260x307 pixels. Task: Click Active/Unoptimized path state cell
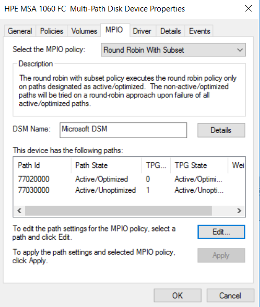click(x=105, y=190)
